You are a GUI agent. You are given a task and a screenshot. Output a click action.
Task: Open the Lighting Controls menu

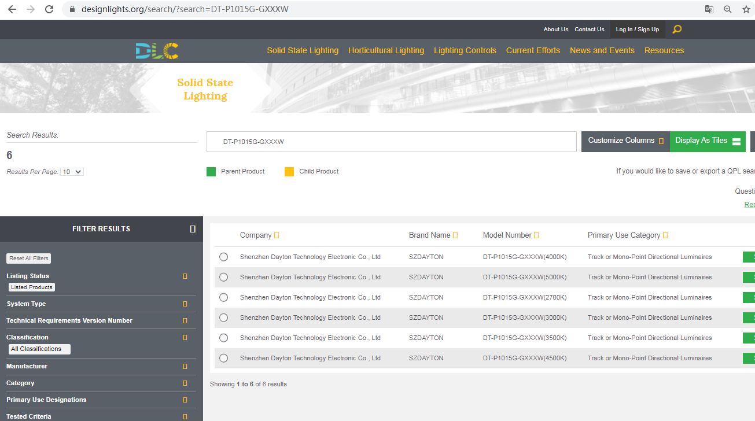coord(465,51)
